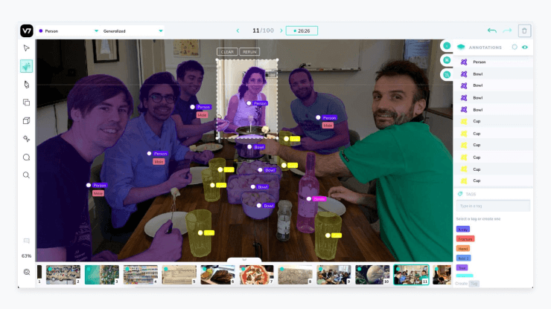Open the comments icon in left sidebar
Image resolution: width=551 pixels, height=309 pixels.
26,241
